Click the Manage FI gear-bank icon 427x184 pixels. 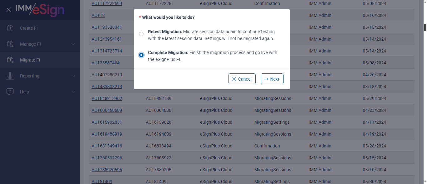pyautogui.click(x=10, y=44)
